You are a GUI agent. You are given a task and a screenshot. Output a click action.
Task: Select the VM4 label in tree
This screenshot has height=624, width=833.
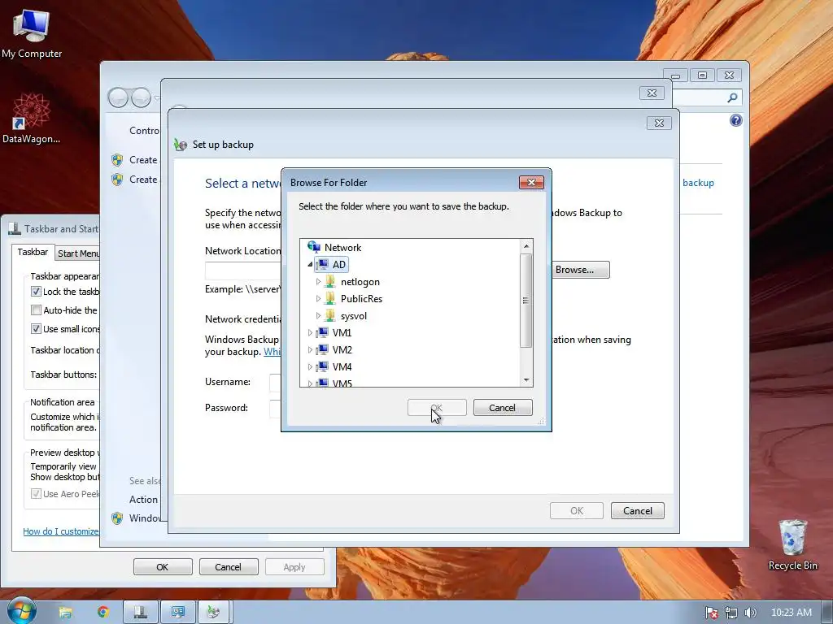342,366
